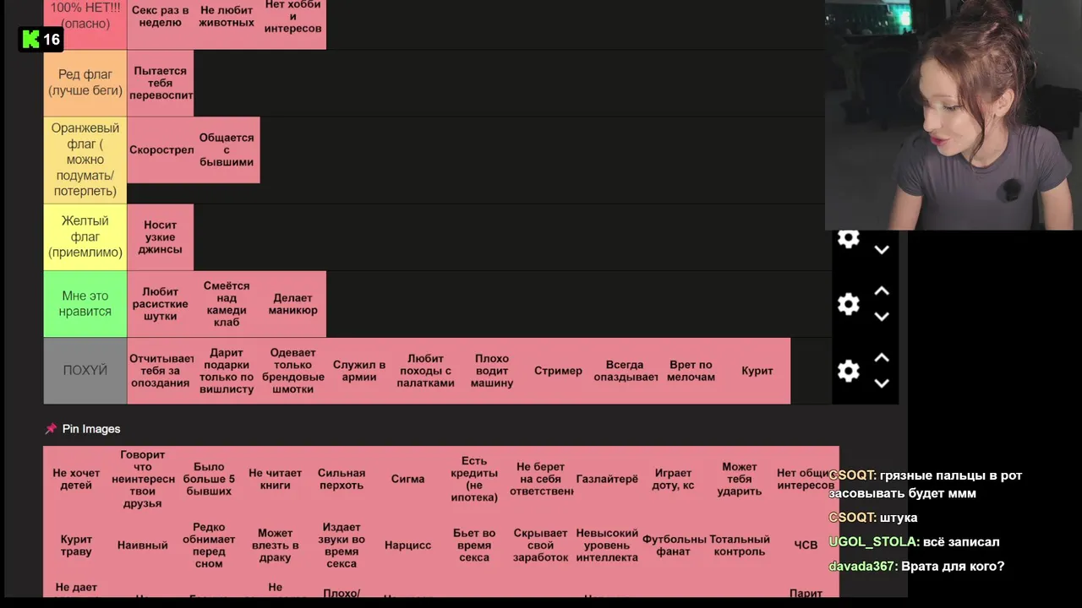
Task: Open davada367 chat username
Action: click(863, 567)
